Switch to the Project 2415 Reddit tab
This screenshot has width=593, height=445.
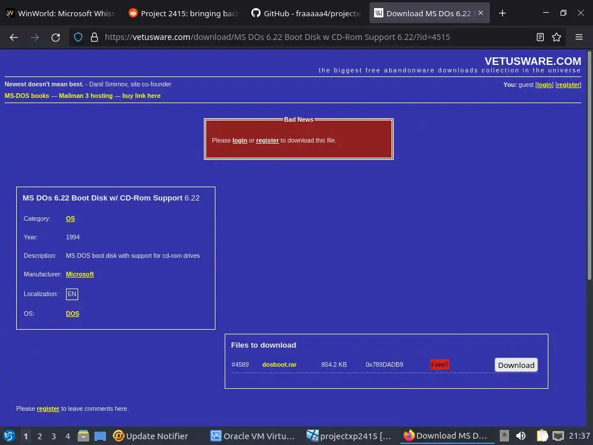(184, 13)
